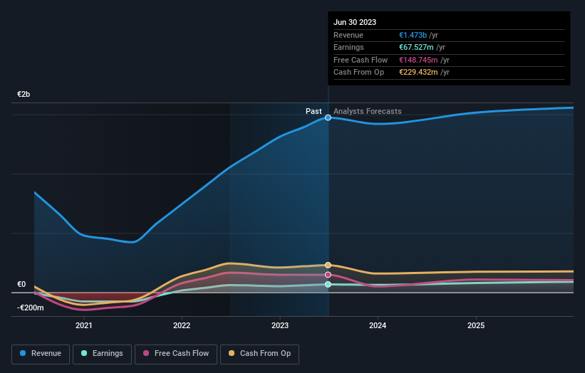Click the orange Cash From Op legend dot
Image resolution: width=585 pixels, height=373 pixels.
coord(232,353)
